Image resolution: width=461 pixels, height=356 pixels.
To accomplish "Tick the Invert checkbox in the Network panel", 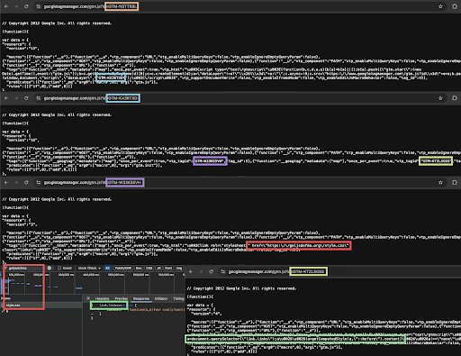I will pos(59,268).
